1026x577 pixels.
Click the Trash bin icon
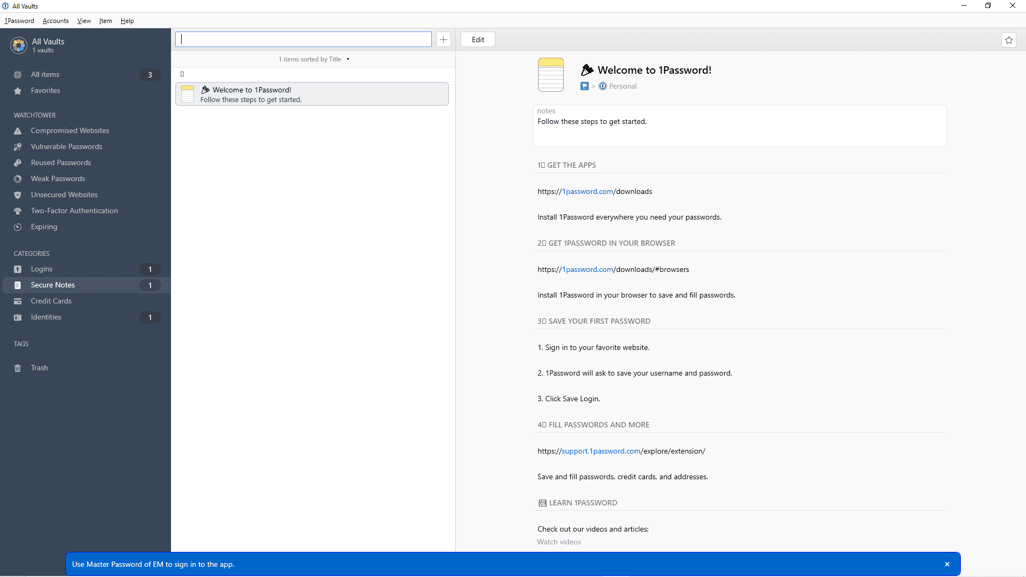pyautogui.click(x=18, y=368)
